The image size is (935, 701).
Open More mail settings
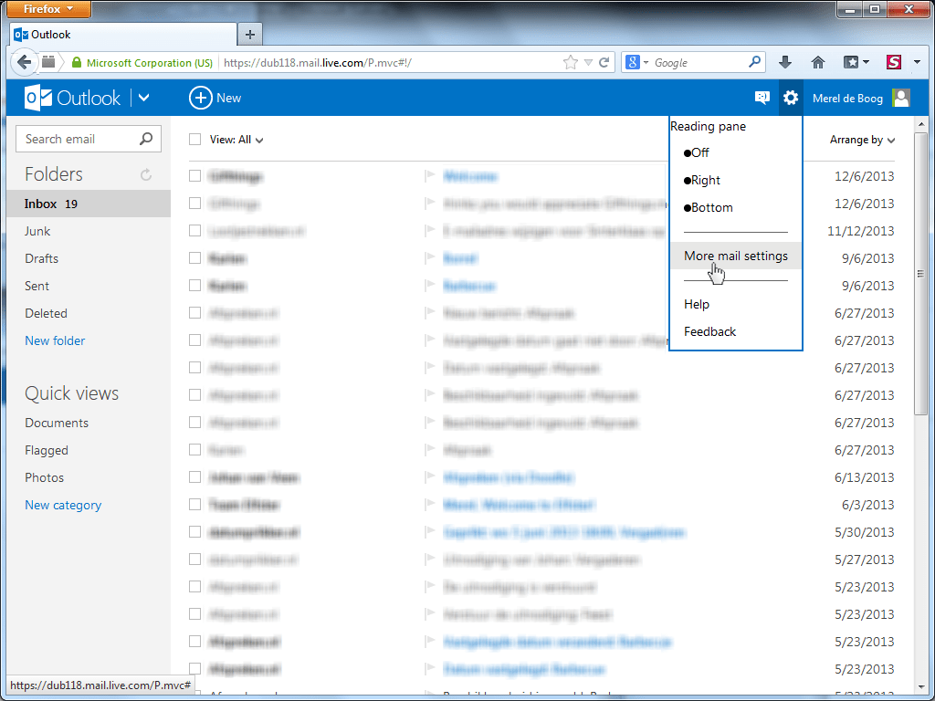(x=736, y=256)
